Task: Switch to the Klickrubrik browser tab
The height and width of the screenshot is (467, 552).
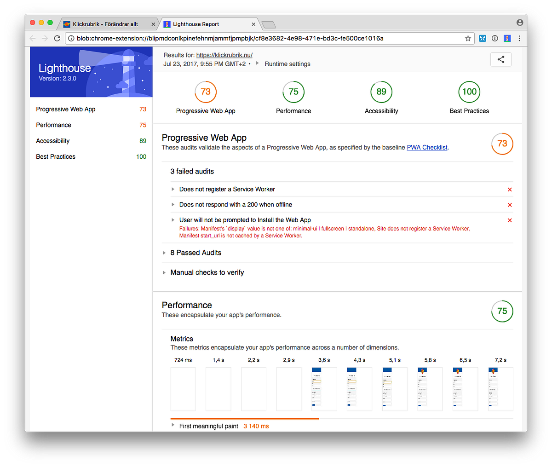Action: tap(106, 24)
